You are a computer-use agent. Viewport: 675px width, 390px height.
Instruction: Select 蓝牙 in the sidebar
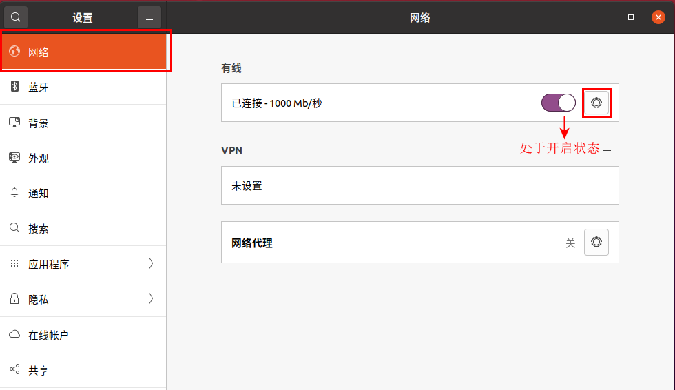tap(83, 87)
